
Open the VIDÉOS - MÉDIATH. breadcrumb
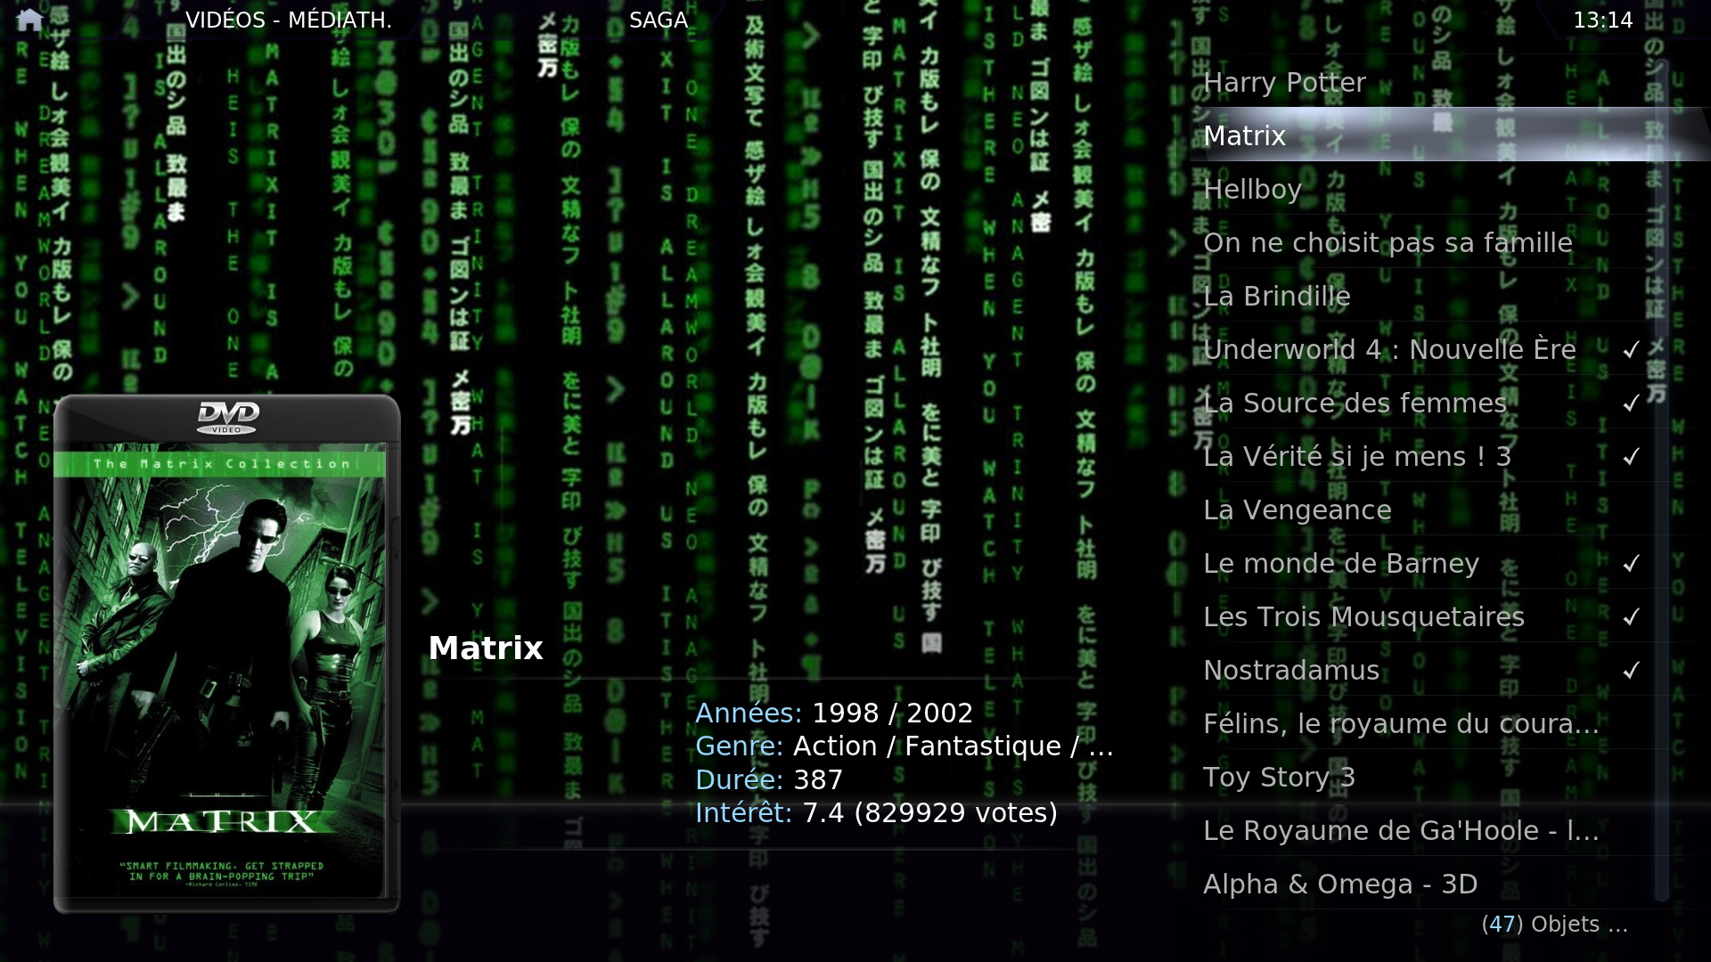click(288, 20)
